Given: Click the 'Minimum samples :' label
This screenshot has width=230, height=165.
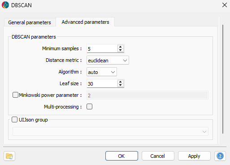Looking at the screenshot, I should tap(62, 48).
